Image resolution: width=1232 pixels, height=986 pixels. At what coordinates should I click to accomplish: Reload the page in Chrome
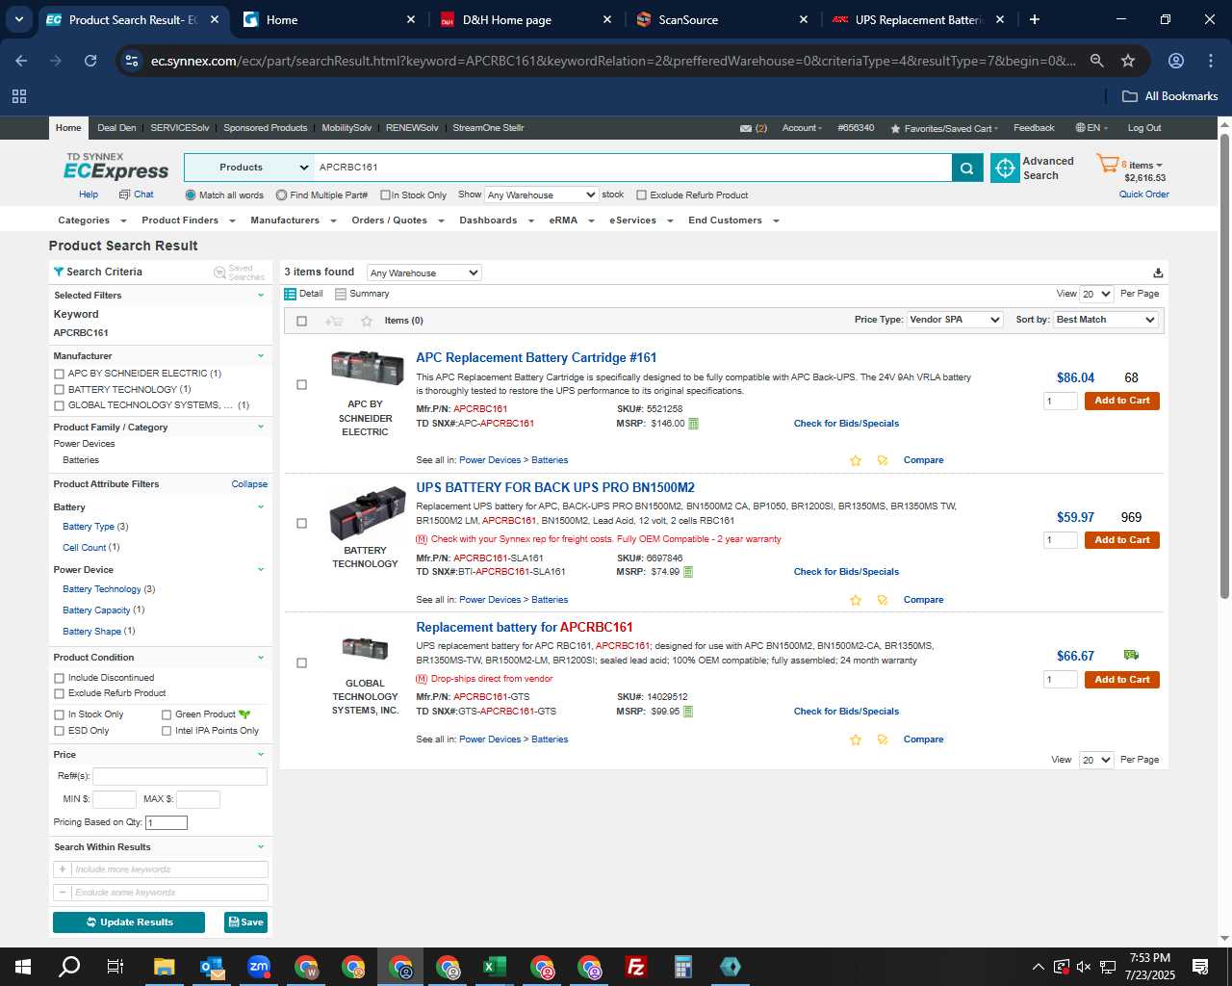click(90, 61)
